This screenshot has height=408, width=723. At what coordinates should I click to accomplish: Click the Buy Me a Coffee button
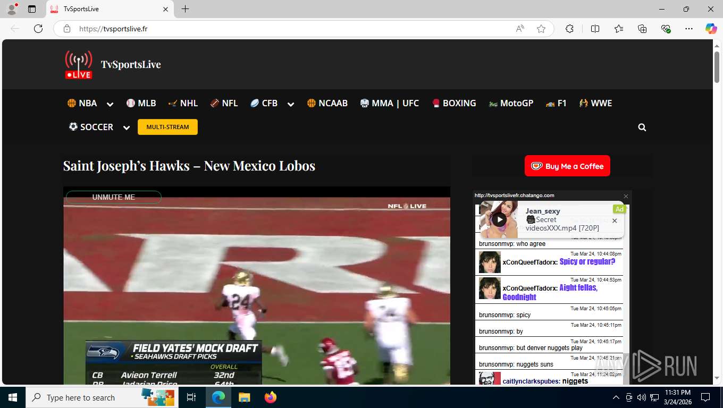pyautogui.click(x=567, y=166)
